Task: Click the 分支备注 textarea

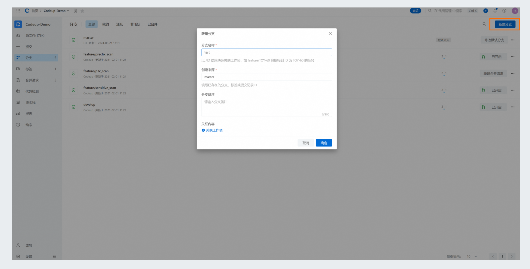Action: coord(267,107)
